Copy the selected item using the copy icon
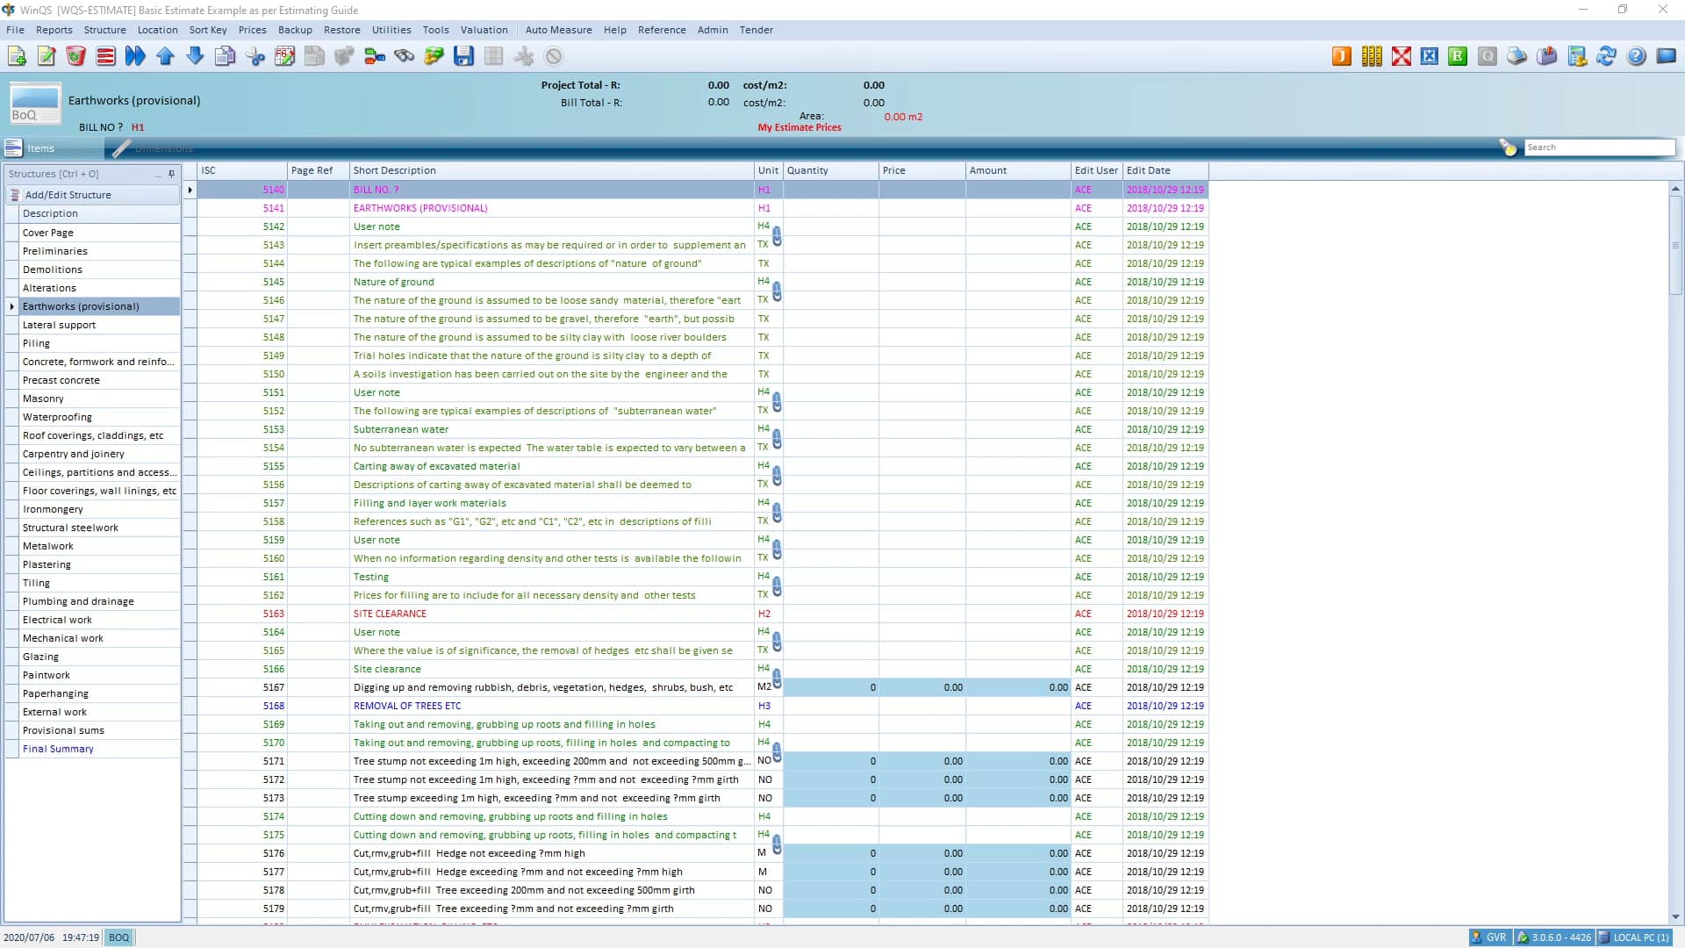The height and width of the screenshot is (948, 1685). tap(226, 55)
